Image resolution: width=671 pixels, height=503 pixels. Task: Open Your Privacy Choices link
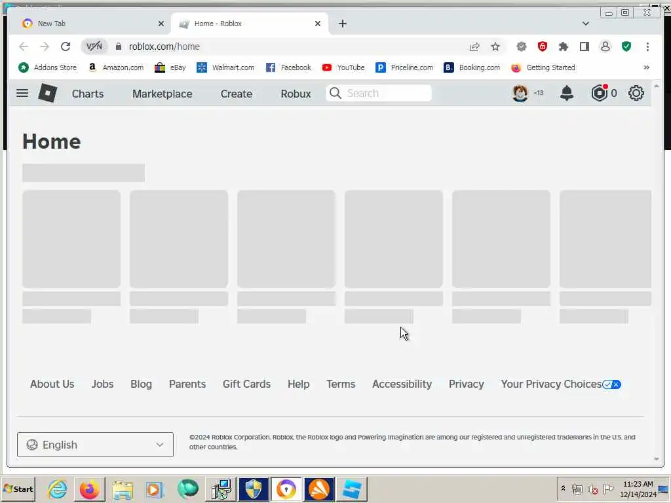coord(561,384)
